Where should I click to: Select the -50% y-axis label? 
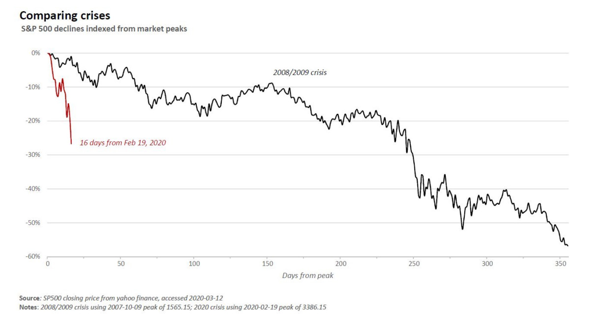pyautogui.click(x=33, y=223)
